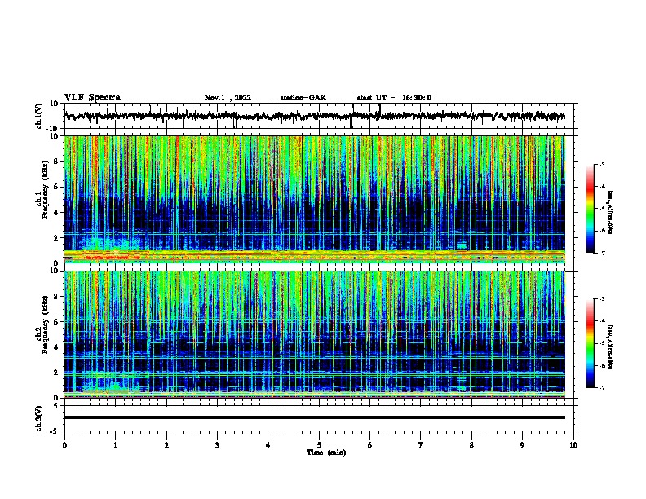Screen dimensions: 646x499
Task: Click the "ch.3(V)" axis label
Action: [39, 418]
